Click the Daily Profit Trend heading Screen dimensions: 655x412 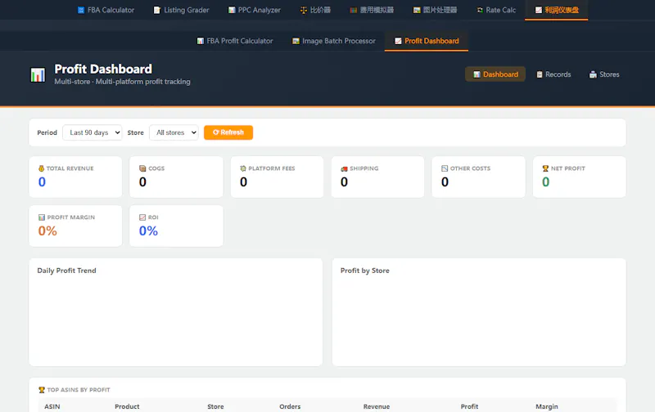(x=66, y=271)
